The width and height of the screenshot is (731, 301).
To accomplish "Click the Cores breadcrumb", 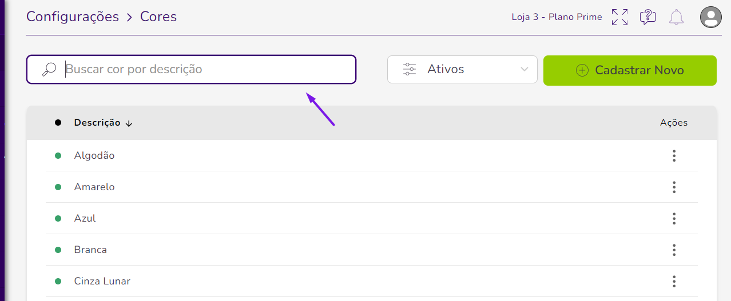I will (158, 17).
